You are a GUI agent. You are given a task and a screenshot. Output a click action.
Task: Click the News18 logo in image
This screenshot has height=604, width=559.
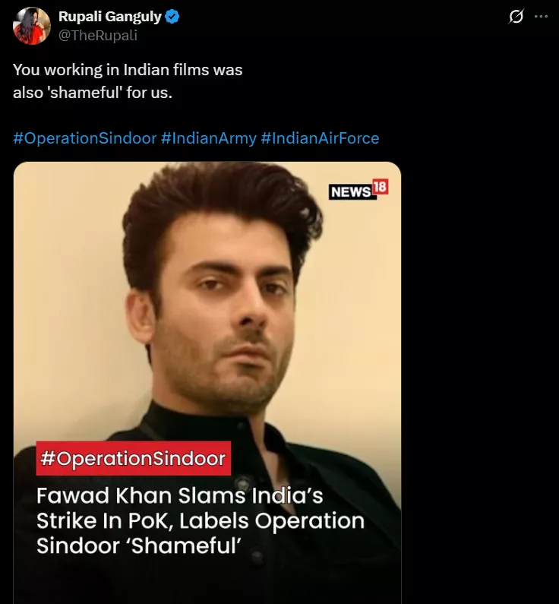click(358, 189)
